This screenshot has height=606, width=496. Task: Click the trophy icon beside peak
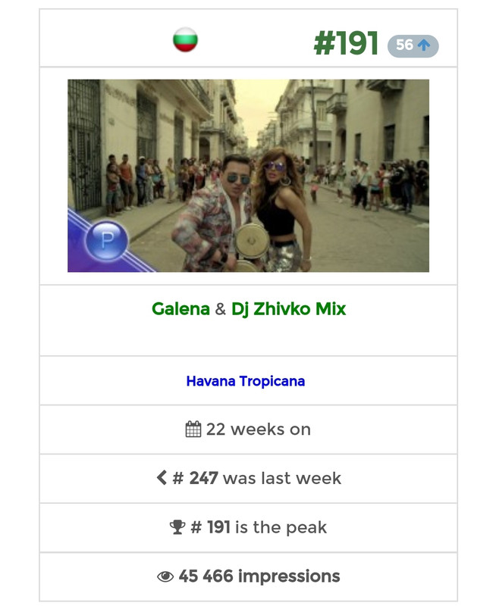coord(177,526)
